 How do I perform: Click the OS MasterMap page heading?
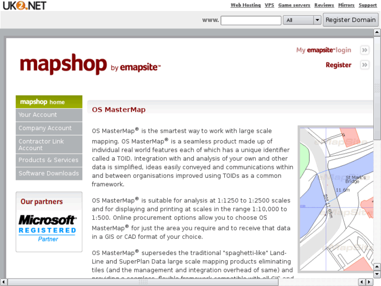pos(118,110)
